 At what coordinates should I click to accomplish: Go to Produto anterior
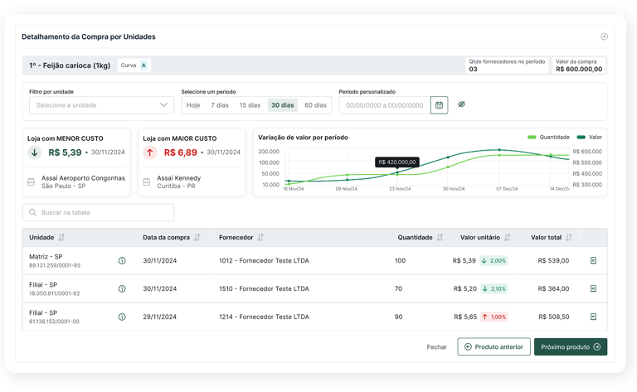494,346
